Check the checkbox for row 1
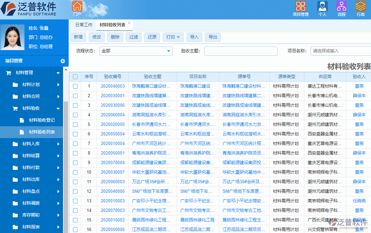Screen dimensions: 371x233 (x=75, y=86)
